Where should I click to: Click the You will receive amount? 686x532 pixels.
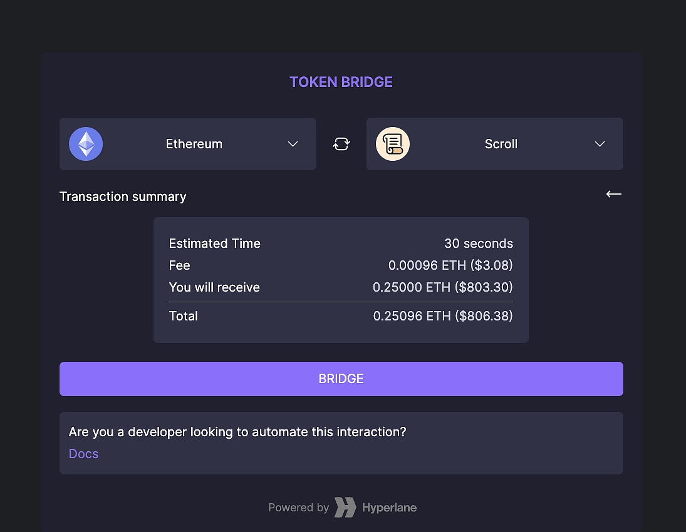443,287
